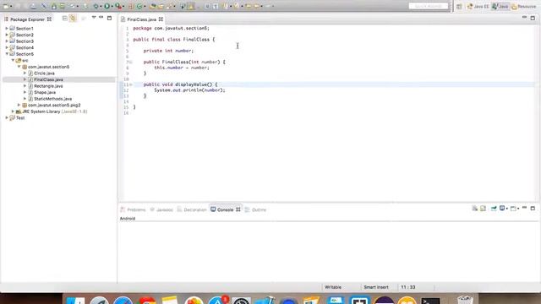
Task: Select StaticMethods.java in the tree
Action: point(52,99)
